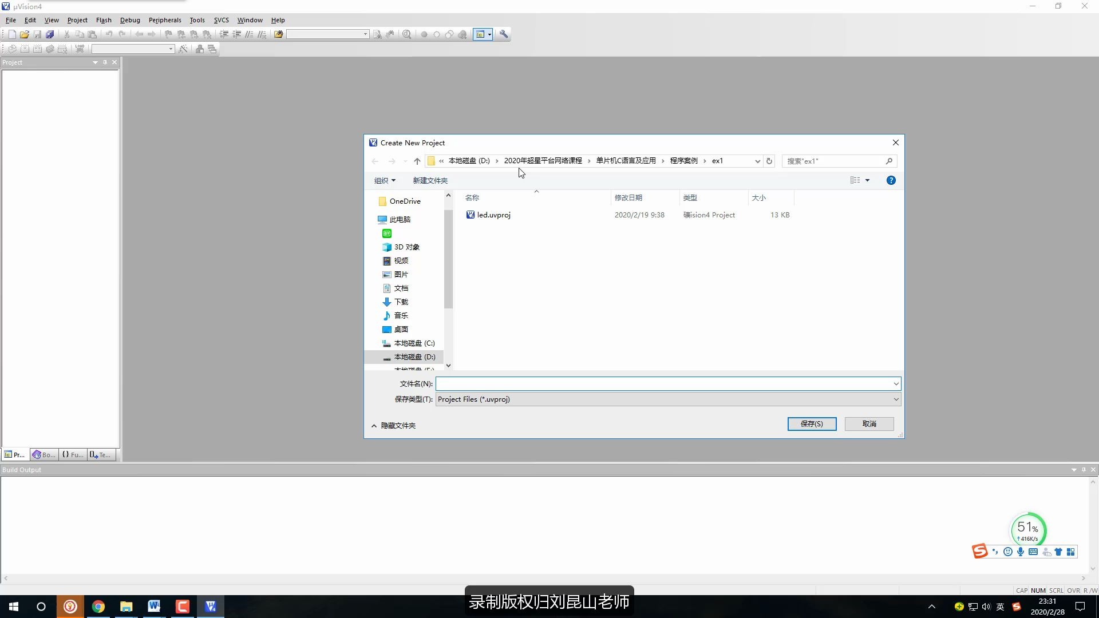
Task: Open the Project menu
Action: click(x=77, y=20)
